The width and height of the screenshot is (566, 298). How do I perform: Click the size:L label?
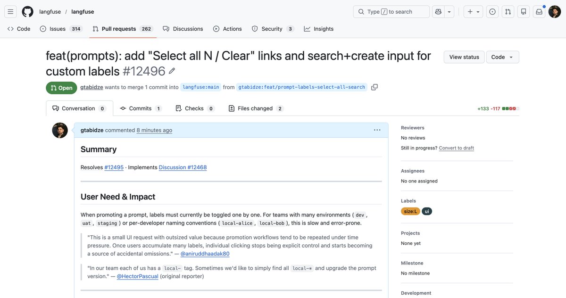pyautogui.click(x=410, y=211)
